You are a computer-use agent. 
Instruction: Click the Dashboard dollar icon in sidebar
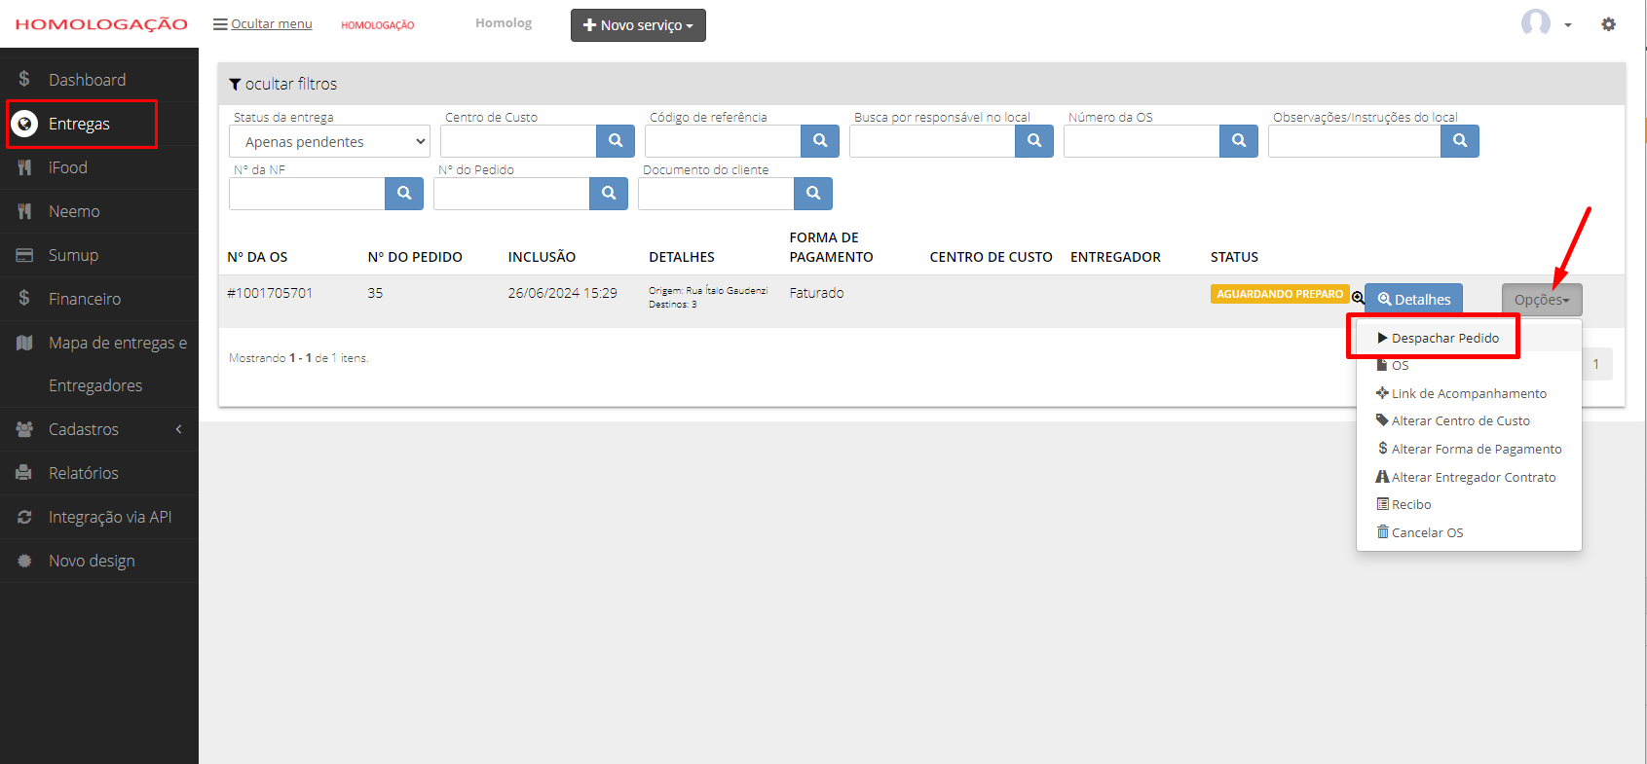[x=24, y=79]
